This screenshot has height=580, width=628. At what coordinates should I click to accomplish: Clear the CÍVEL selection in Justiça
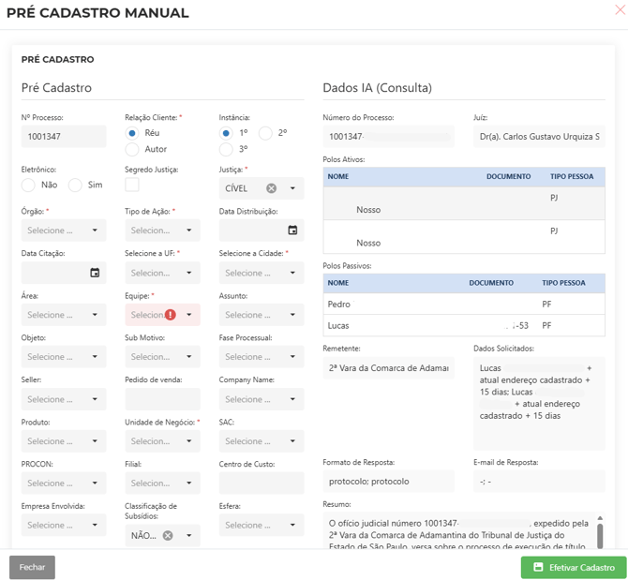[x=272, y=188]
